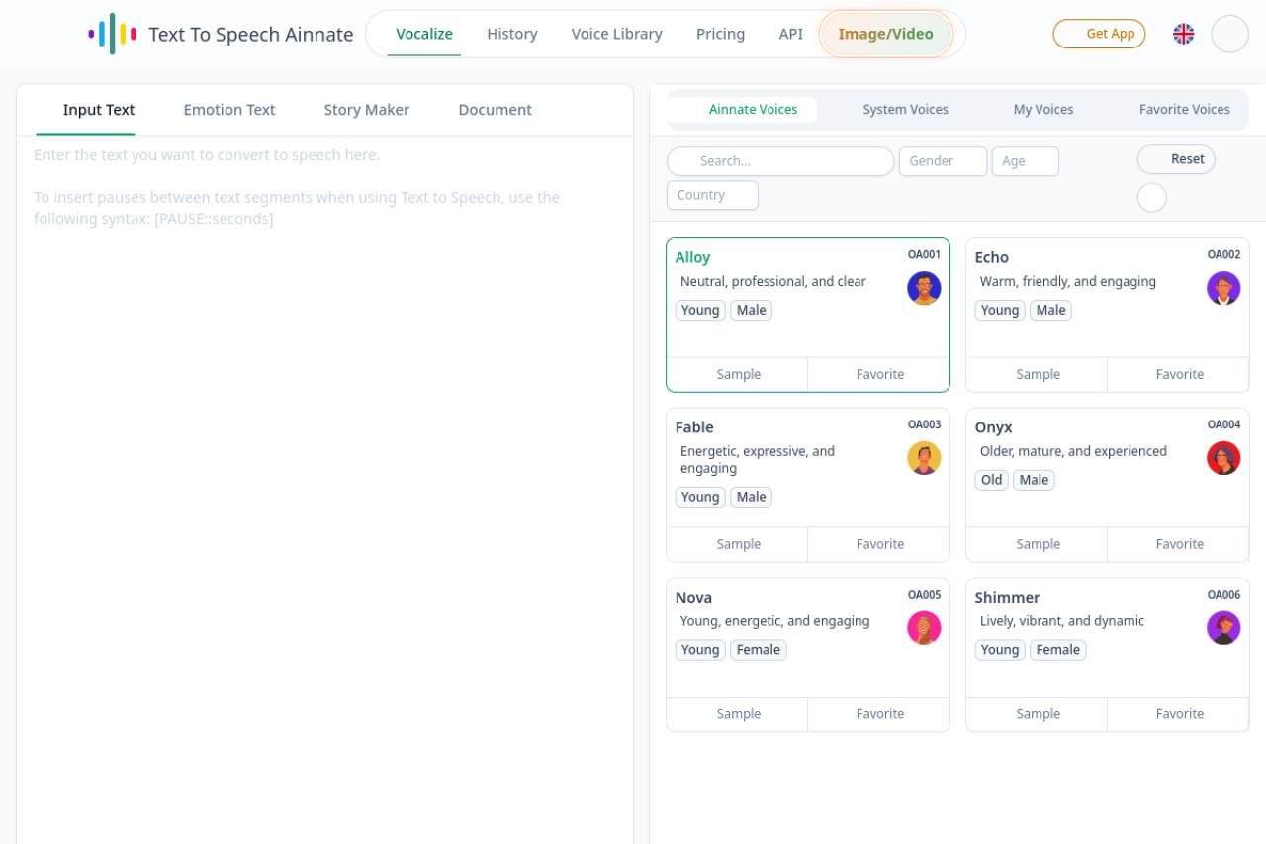
Task: Play Echo voice sample
Action: pyautogui.click(x=1038, y=374)
